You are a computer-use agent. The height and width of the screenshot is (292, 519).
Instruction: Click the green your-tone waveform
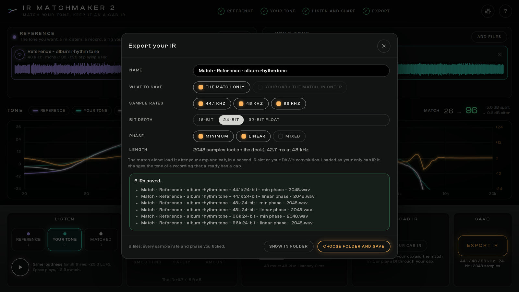tap(451, 69)
